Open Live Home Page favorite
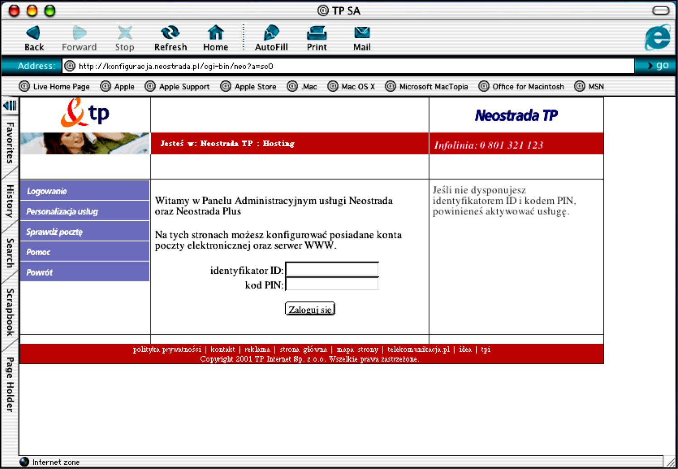The width and height of the screenshot is (678, 469). [x=54, y=86]
